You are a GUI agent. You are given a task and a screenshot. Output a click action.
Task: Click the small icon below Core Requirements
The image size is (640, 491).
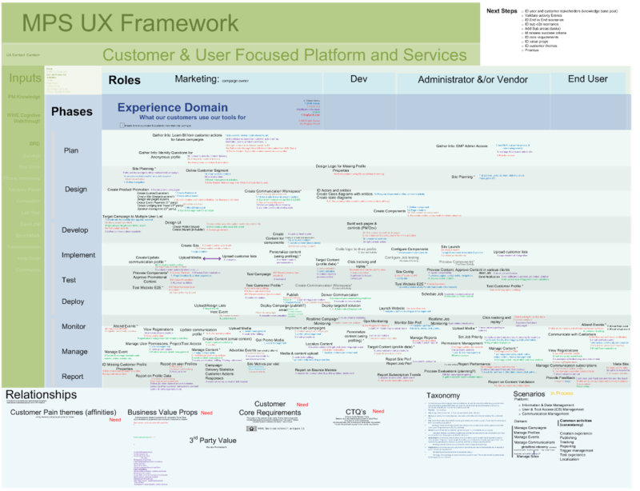[x=251, y=428]
